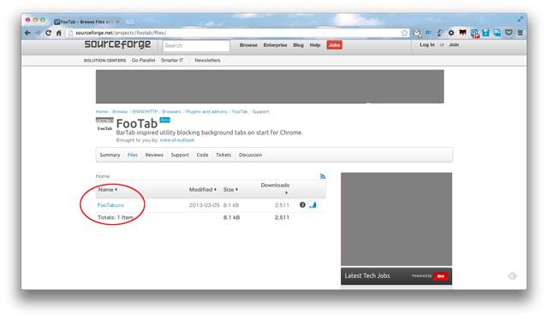Toggle fullscreen with the window expand arrows
The height and width of the screenshot is (319, 548).
(520, 20)
